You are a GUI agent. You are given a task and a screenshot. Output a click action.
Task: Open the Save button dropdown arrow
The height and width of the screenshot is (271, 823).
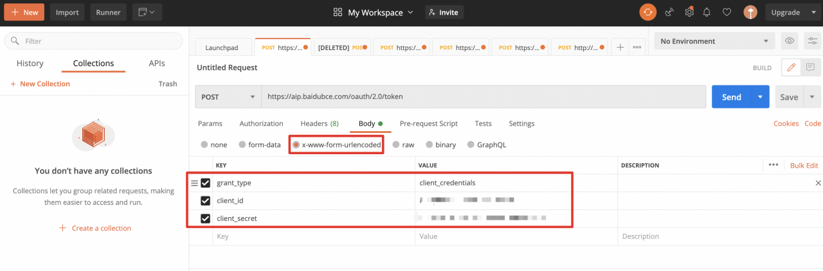pos(812,97)
